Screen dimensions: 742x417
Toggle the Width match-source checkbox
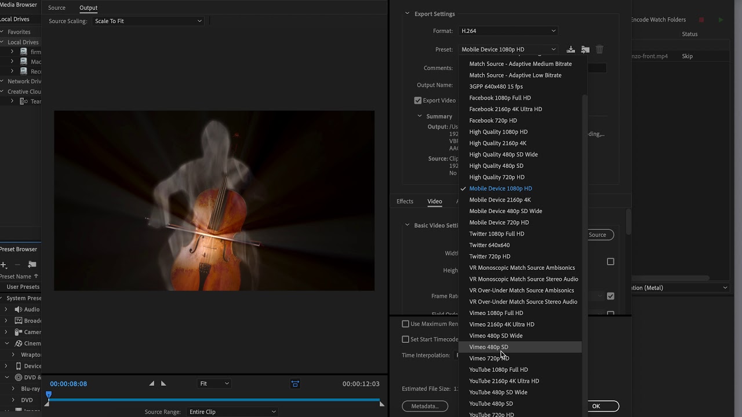click(610, 262)
